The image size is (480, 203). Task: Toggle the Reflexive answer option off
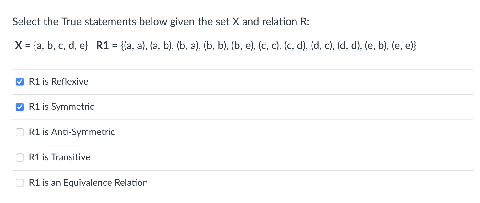click(x=19, y=82)
